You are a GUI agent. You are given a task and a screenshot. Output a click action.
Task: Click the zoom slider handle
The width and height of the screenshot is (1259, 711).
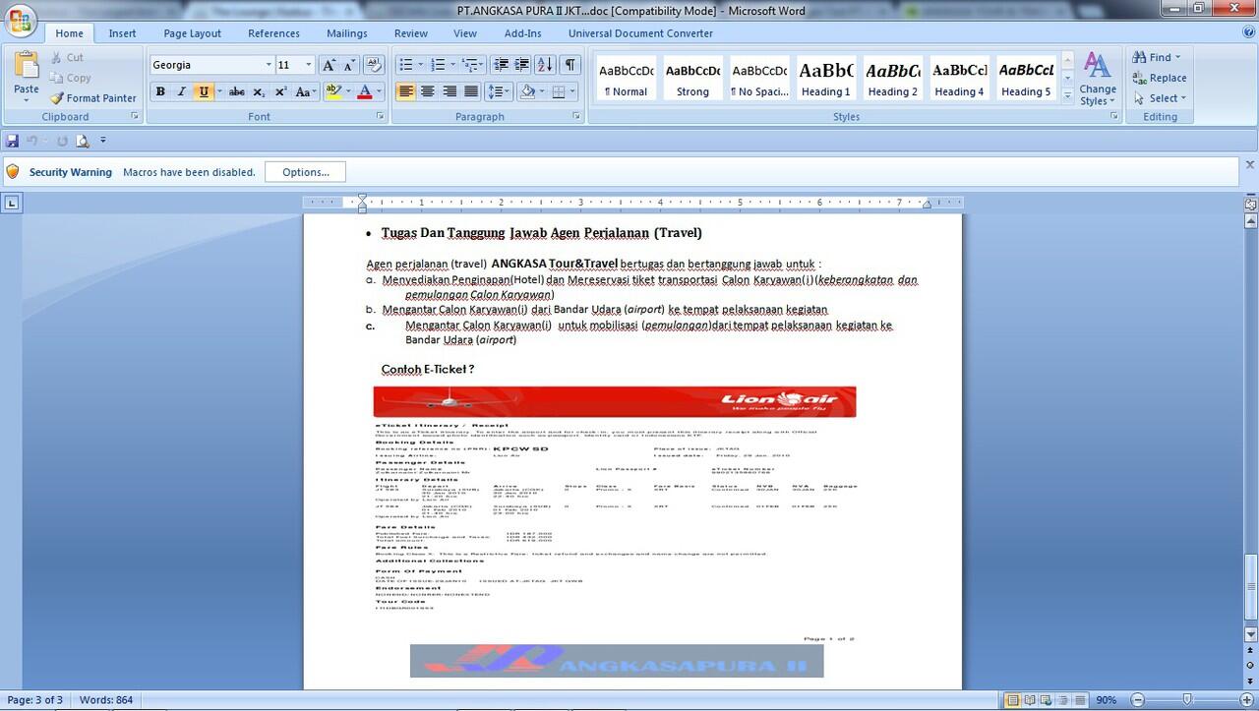point(1188,700)
